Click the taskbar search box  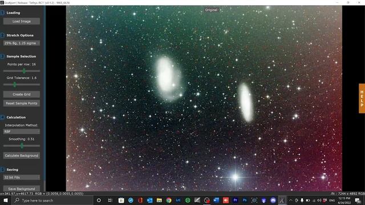52,200
